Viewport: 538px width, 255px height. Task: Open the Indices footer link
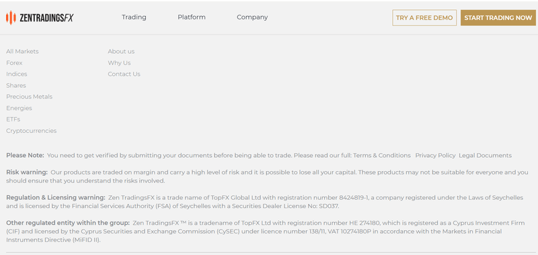[16, 74]
